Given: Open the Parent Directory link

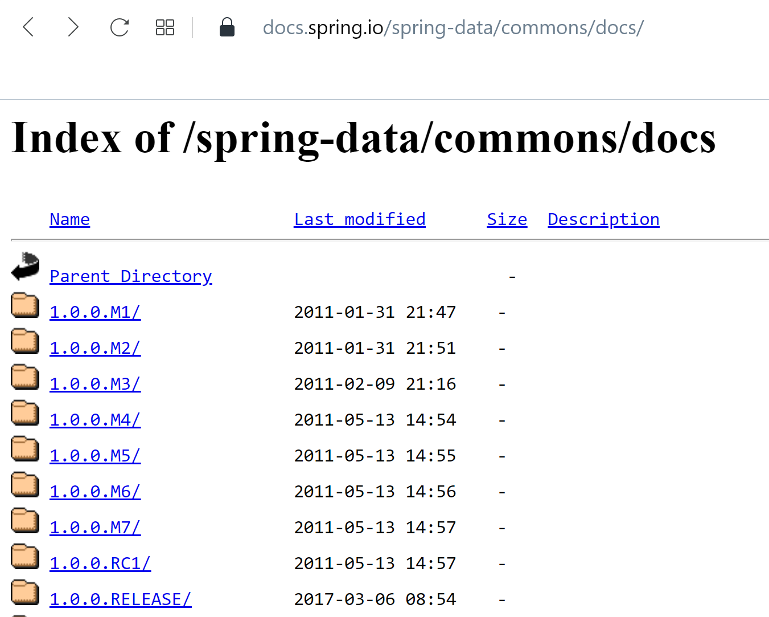Looking at the screenshot, I should tap(130, 276).
